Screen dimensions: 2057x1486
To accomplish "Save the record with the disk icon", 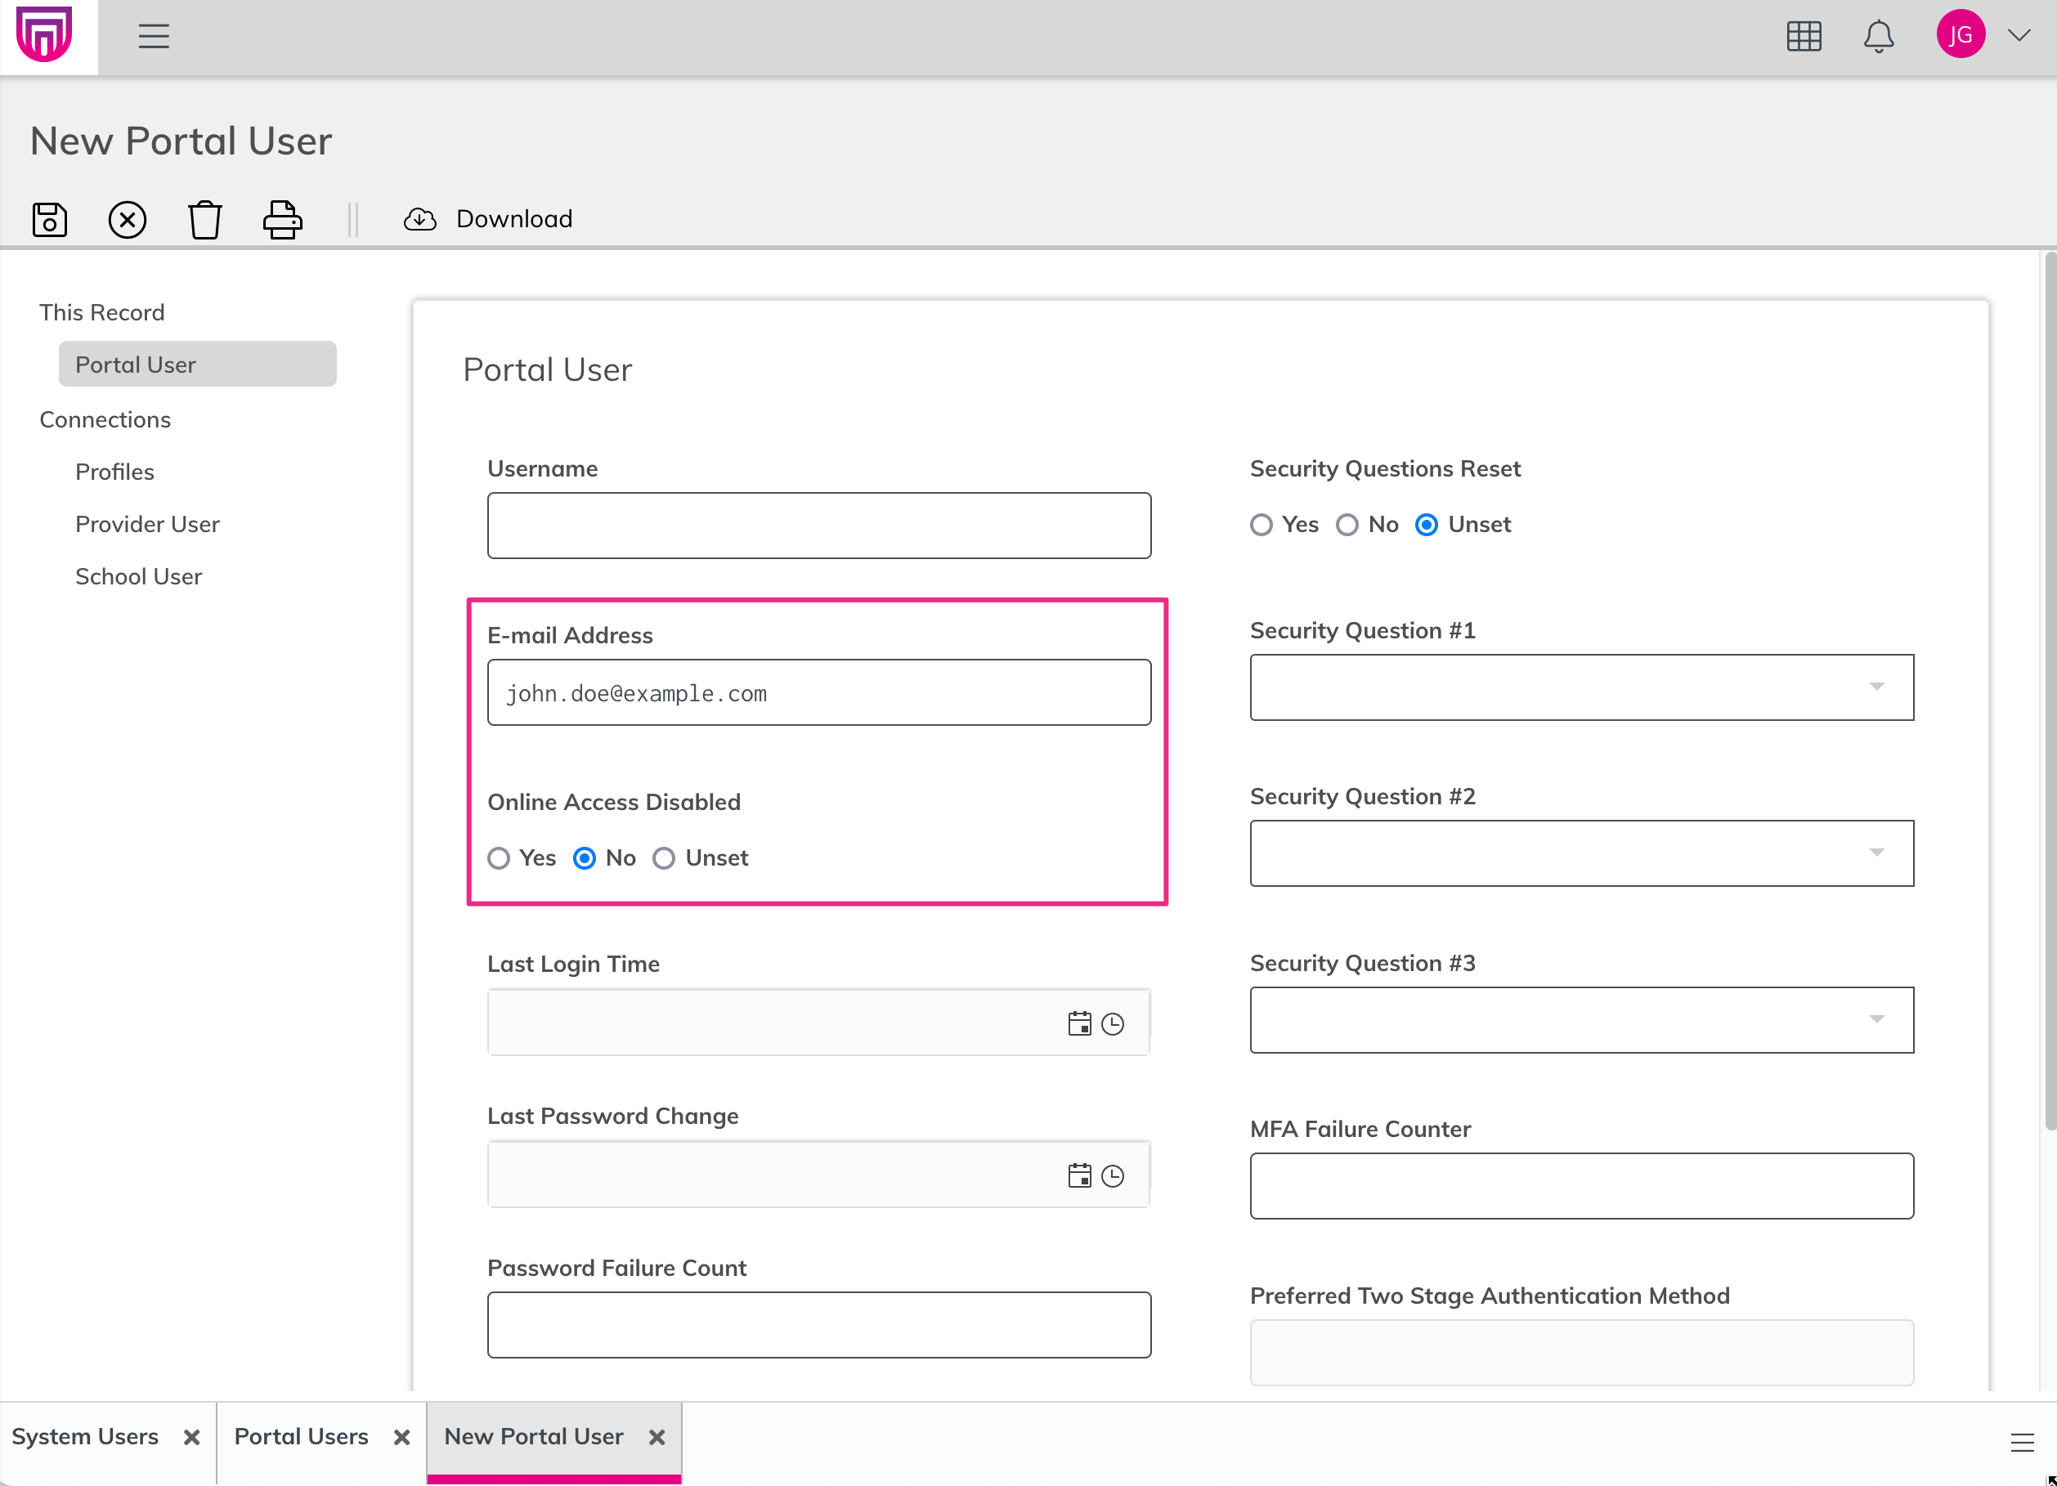I will pyautogui.click(x=50, y=219).
